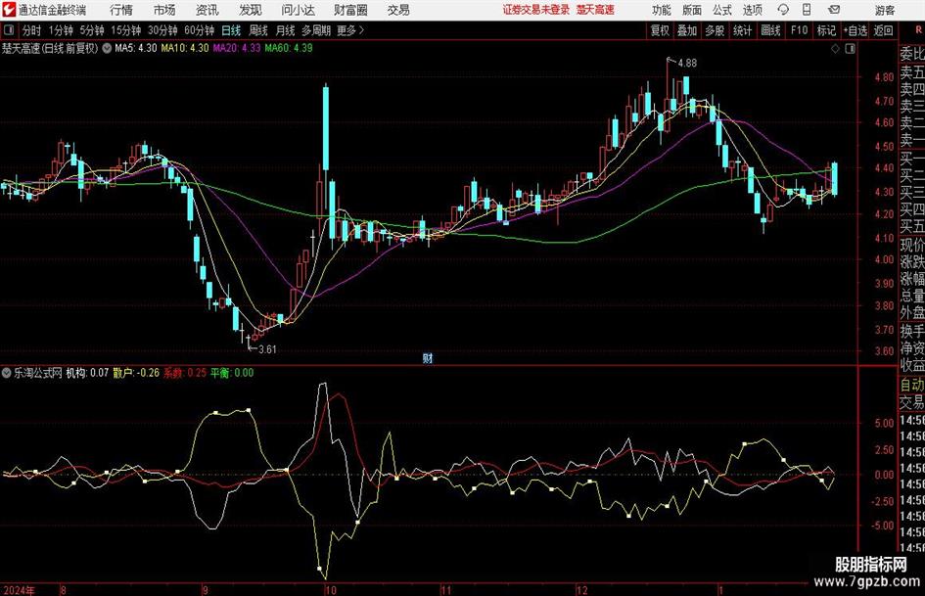The height and width of the screenshot is (596, 925).
Task: Click the 统计 statistics toolbar button
Action: pos(742,30)
